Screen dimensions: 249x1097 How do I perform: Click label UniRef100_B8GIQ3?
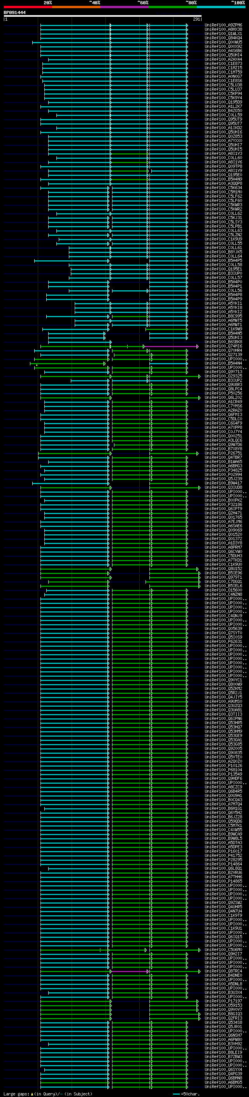(223, 1014)
